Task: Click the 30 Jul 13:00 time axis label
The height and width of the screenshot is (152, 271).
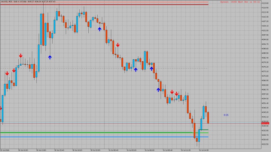Action: [x=41, y=150]
